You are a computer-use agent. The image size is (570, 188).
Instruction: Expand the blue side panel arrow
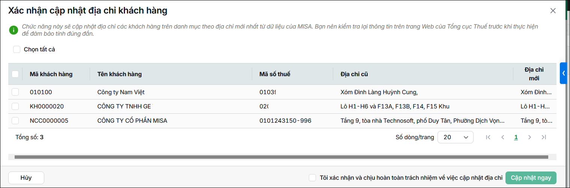(563, 73)
